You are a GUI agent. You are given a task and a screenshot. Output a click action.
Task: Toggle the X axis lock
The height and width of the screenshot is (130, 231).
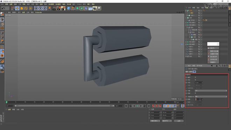(36, 8)
